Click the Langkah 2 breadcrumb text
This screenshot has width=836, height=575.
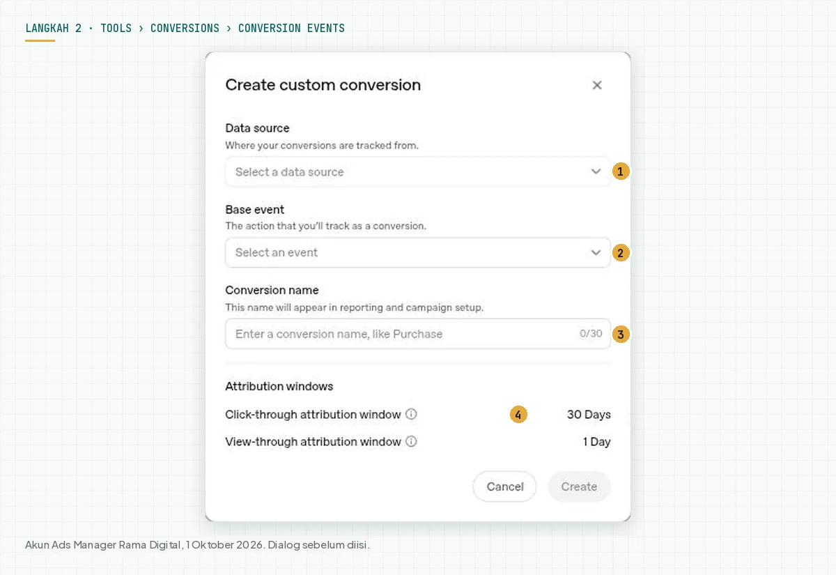(54, 29)
